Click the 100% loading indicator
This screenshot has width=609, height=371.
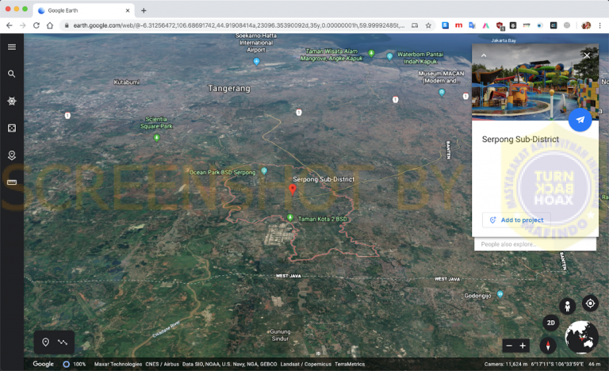(75, 365)
